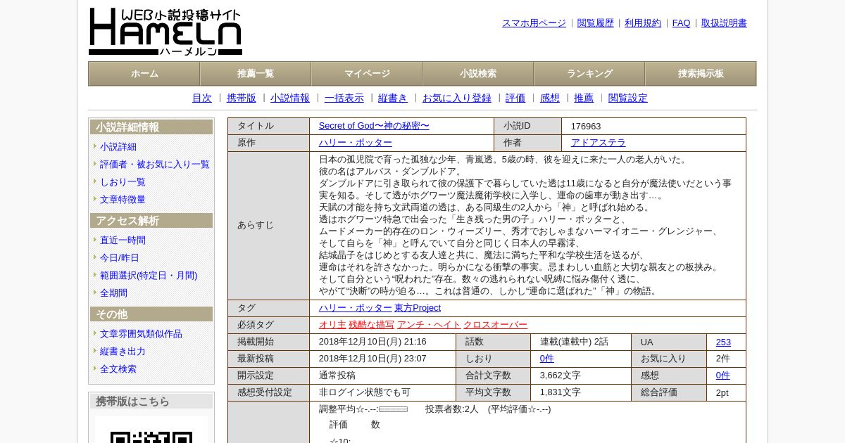Click the 通常投稿 disclosure setting

(337, 375)
